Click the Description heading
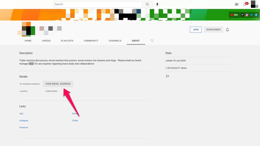This screenshot has height=146, width=260. click(26, 53)
